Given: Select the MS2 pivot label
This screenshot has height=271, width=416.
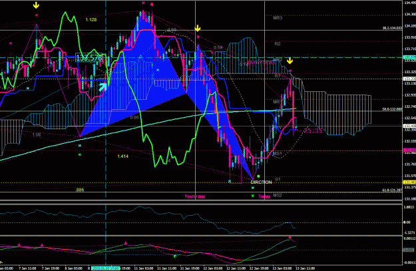Looking at the screenshot, I should pos(278,195).
